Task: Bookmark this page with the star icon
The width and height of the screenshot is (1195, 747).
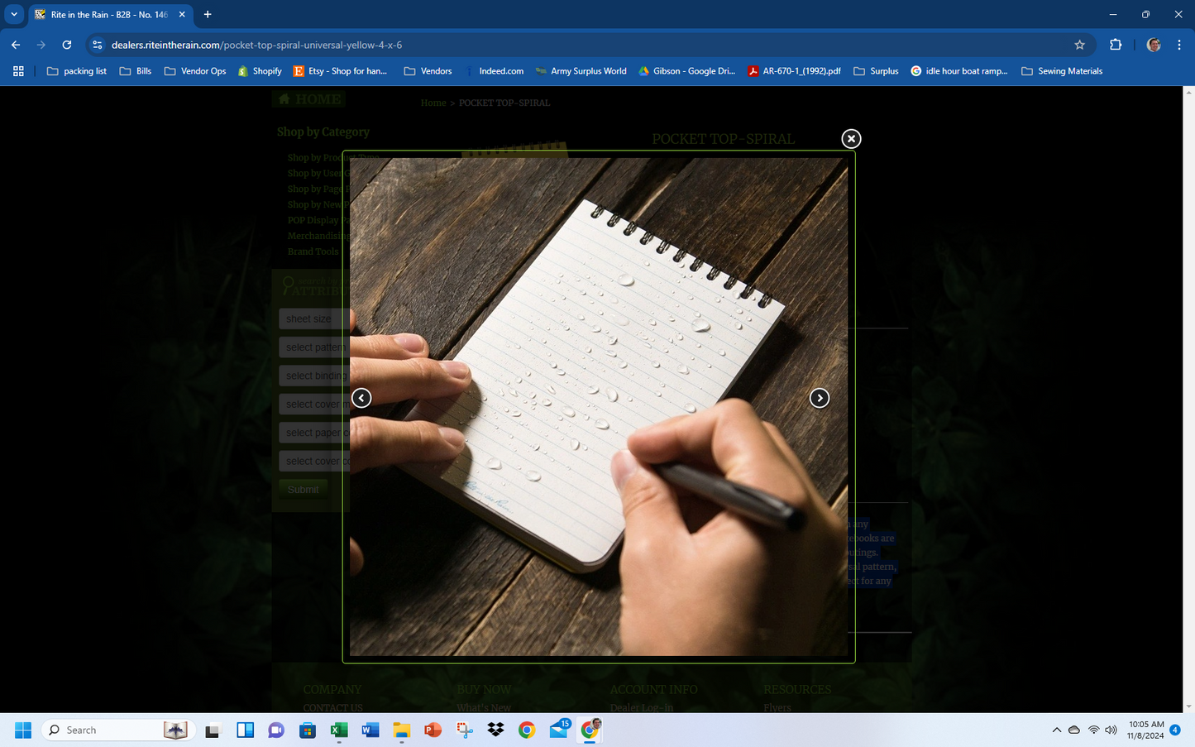Action: click(1079, 45)
